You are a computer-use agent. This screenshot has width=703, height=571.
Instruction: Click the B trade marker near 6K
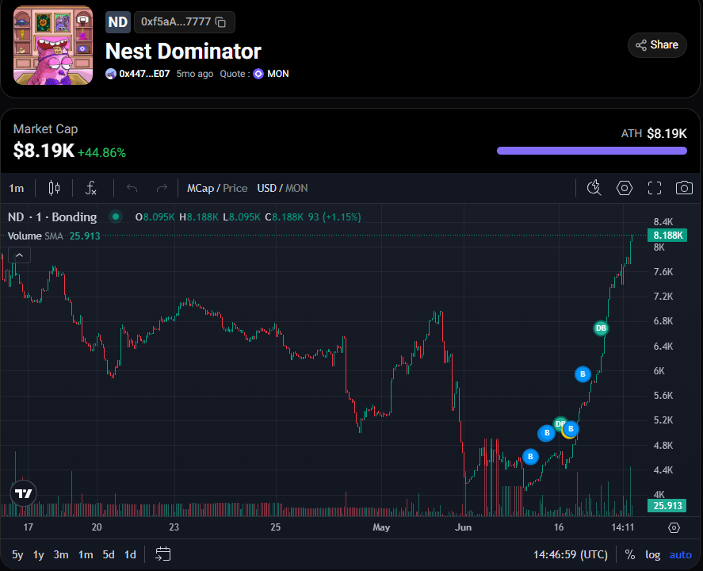pos(583,374)
